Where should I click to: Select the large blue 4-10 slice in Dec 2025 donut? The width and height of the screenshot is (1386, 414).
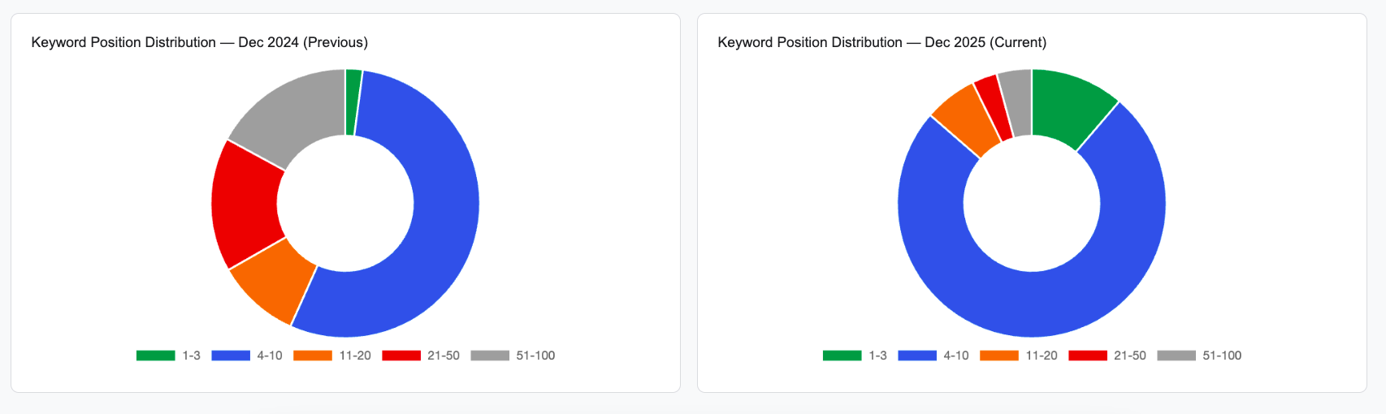[x=1032, y=304]
